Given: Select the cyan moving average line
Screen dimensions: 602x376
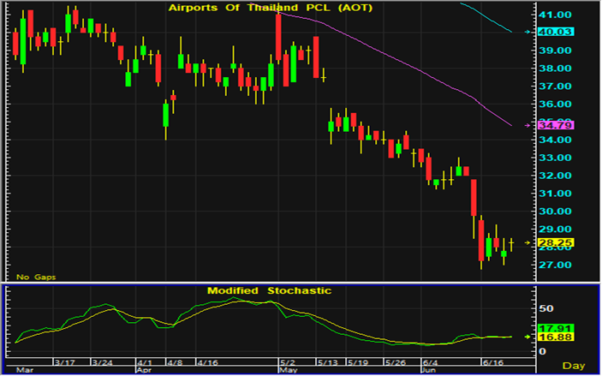Looking at the screenshot, I should [x=486, y=18].
